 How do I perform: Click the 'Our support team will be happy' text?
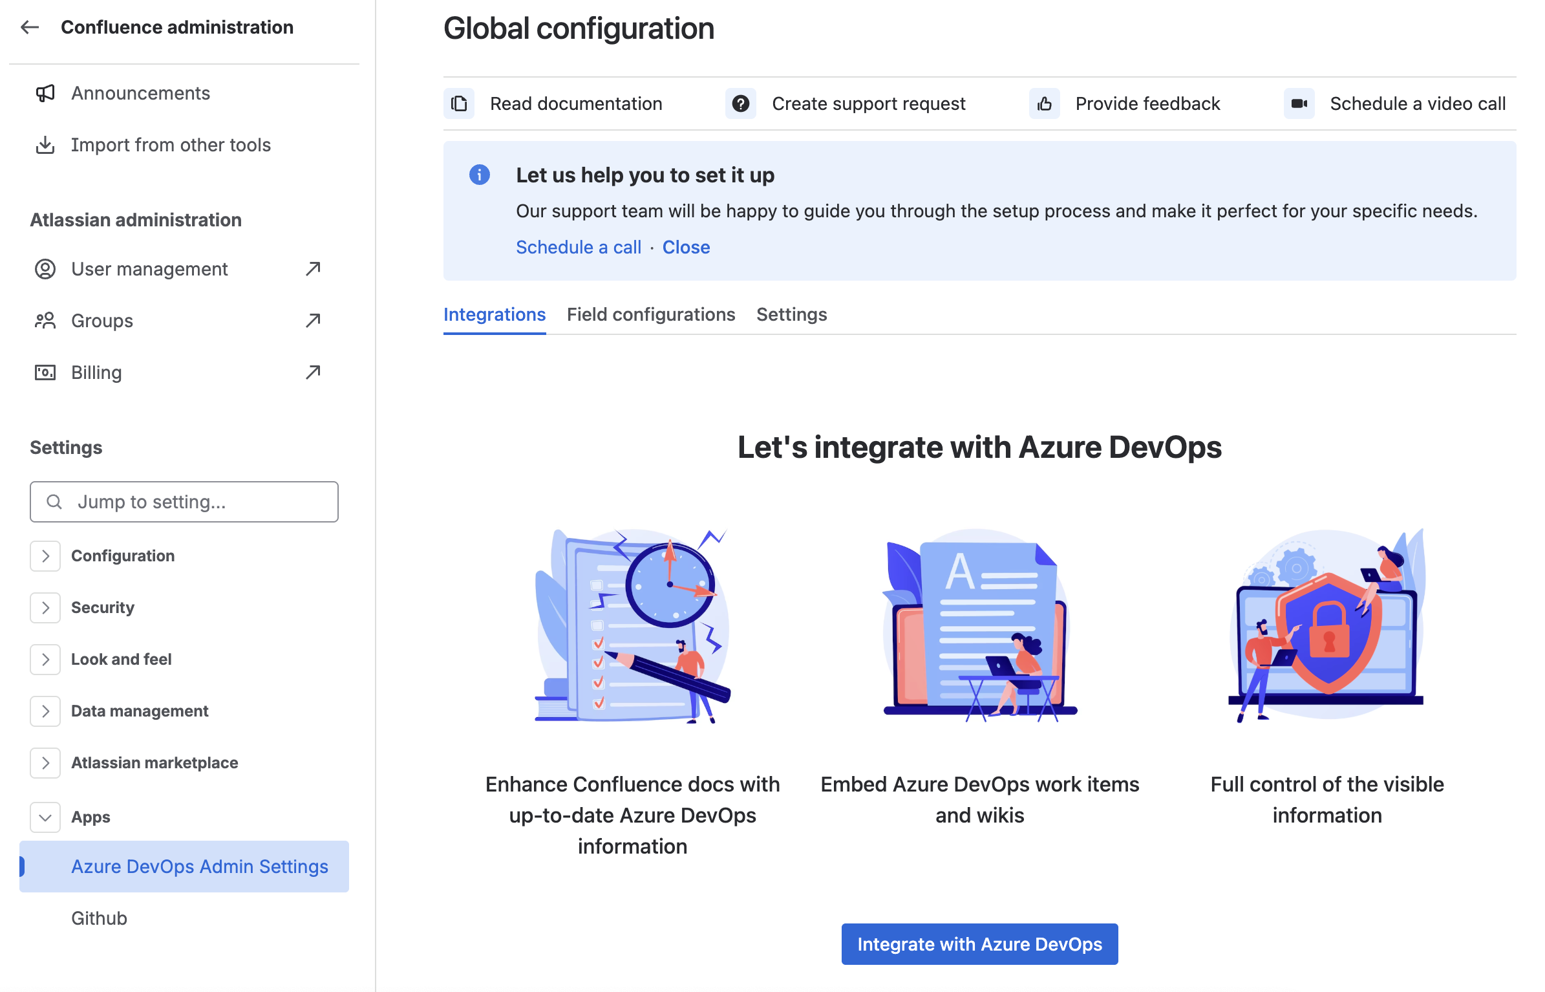tap(997, 211)
